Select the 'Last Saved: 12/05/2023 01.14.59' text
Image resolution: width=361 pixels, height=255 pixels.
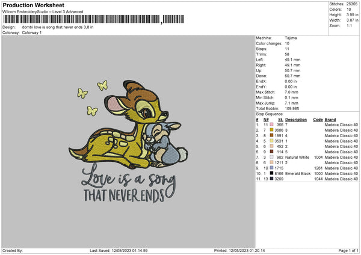tap(119, 250)
